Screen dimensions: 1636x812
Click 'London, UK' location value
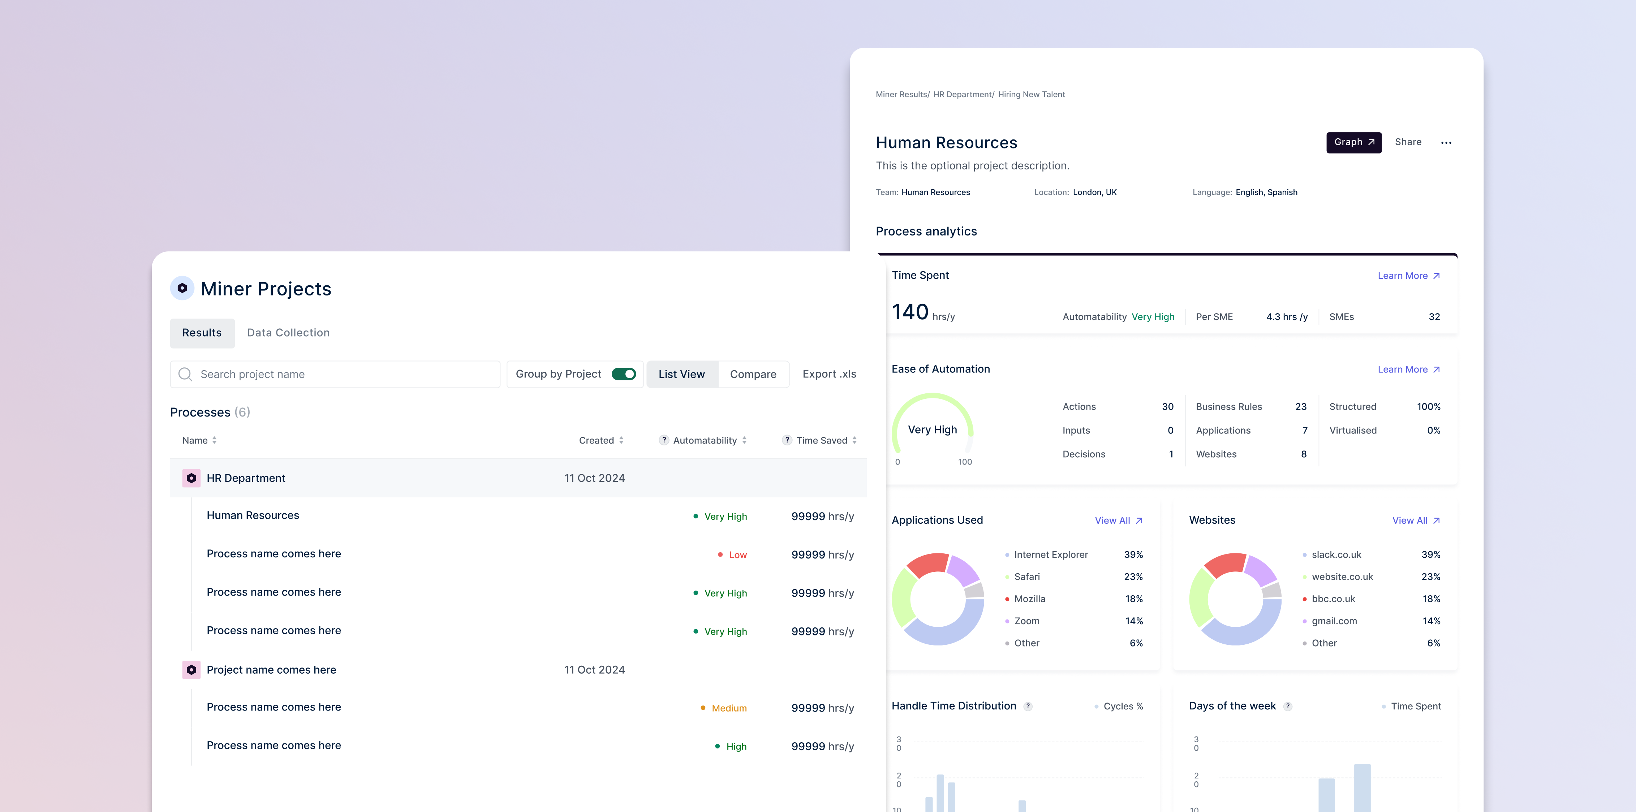pos(1094,193)
